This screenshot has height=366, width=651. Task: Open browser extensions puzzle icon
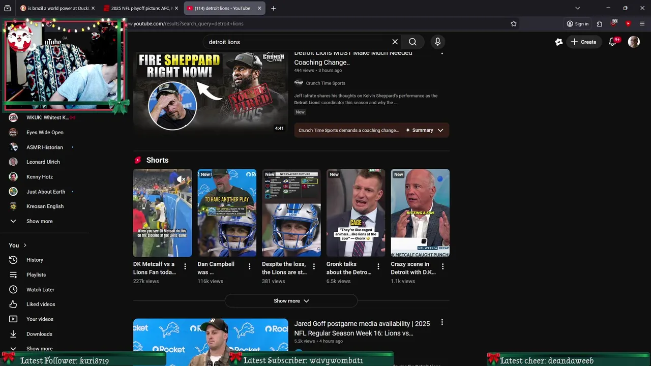600,23
